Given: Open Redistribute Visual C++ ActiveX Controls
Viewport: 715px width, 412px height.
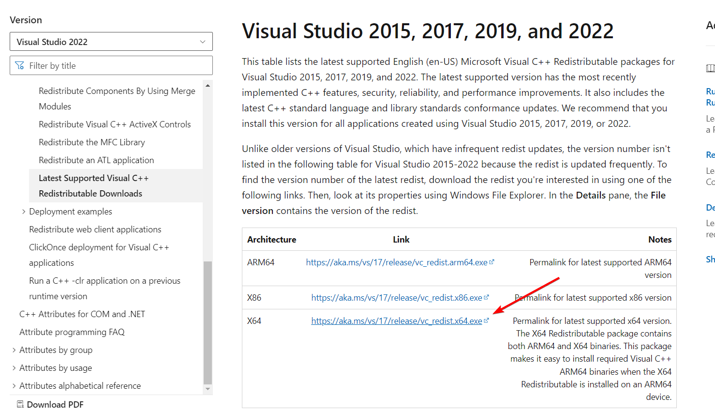Looking at the screenshot, I should [x=115, y=124].
